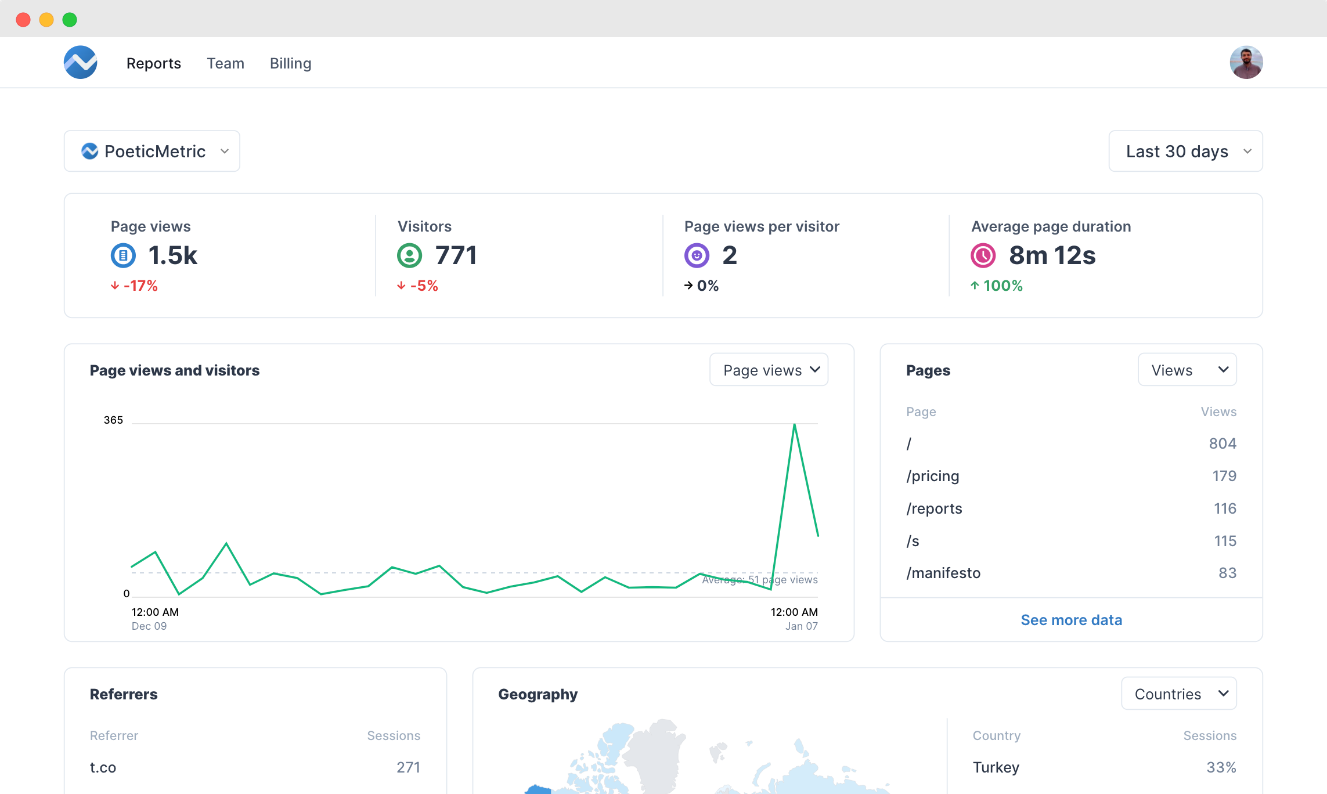The image size is (1327, 794).
Task: Open the Countries dropdown in Geography panel
Action: coord(1178,693)
